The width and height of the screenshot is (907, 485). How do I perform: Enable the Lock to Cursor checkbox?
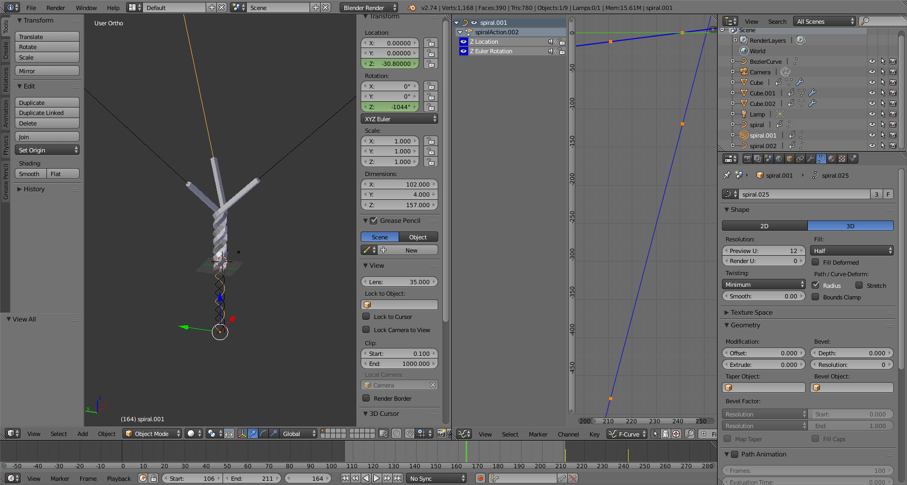point(366,316)
